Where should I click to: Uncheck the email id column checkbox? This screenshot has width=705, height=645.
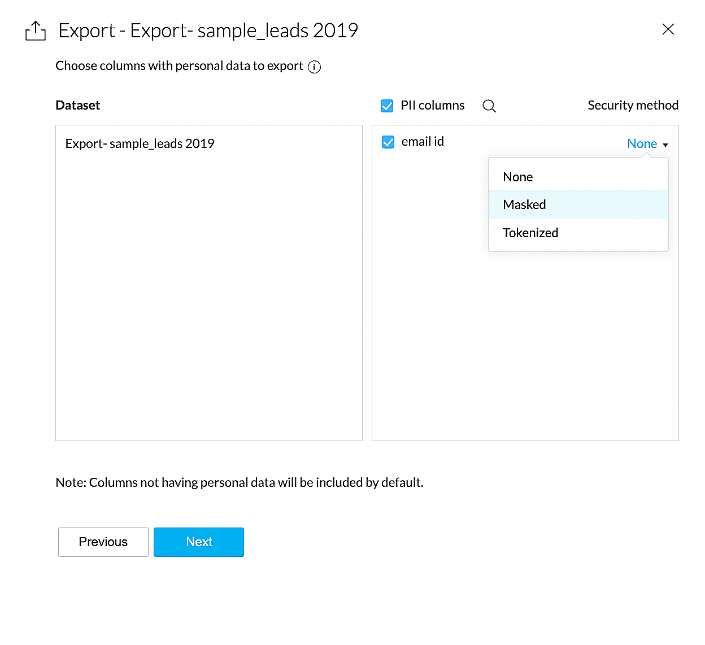(388, 142)
